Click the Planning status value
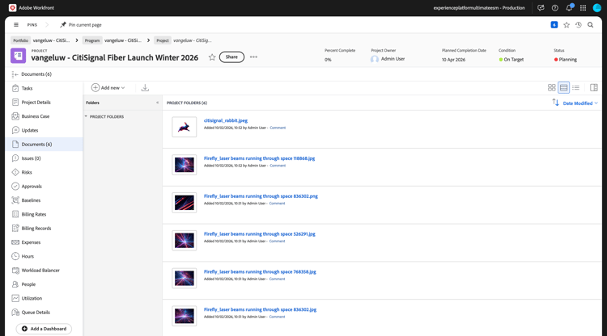 click(566, 60)
